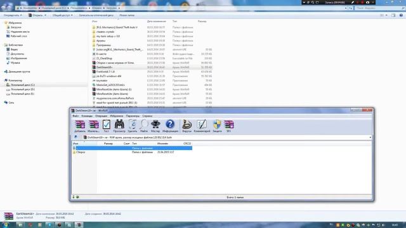Sort WinRAR list by the CRC32 column
The image size is (406, 228).
pyautogui.click(x=187, y=143)
